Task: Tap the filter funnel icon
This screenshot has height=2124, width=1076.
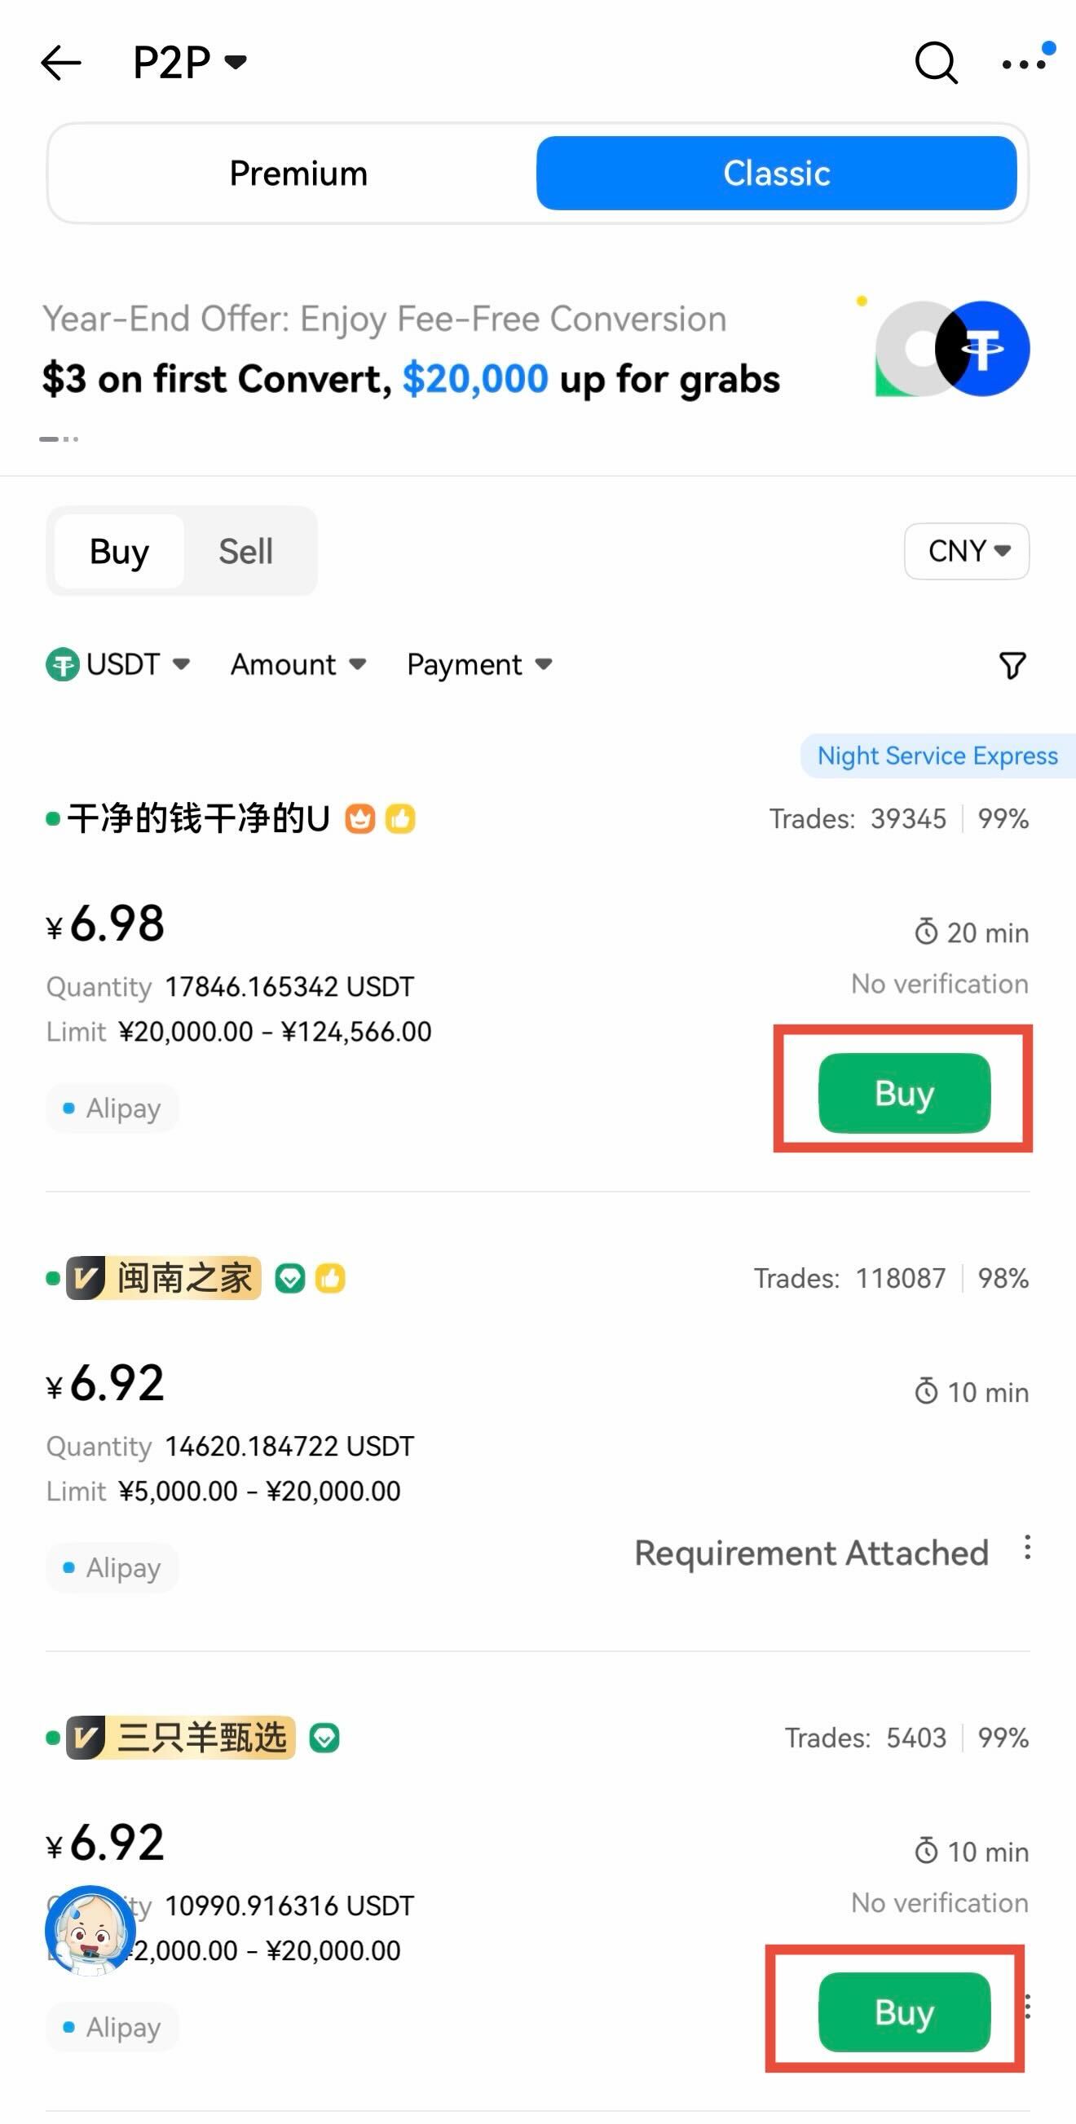Action: tap(1012, 665)
